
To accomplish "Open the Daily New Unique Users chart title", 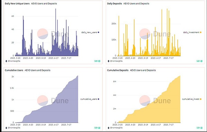I will click(x=17, y=3).
